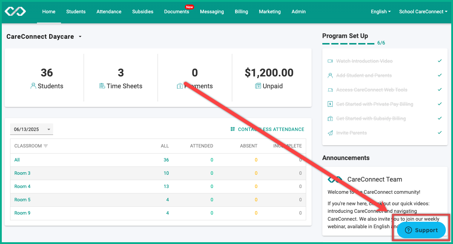Click the Students person icon
This screenshot has width=453, height=244.
33,86
